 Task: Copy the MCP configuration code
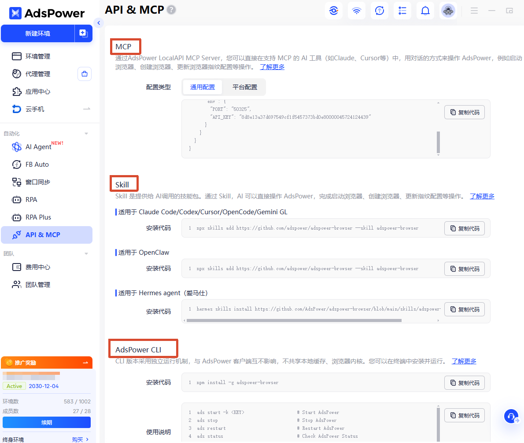pos(465,112)
